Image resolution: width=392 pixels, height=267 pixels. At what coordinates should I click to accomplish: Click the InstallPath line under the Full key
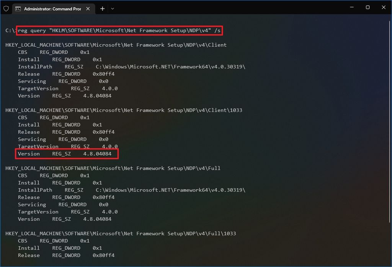tap(132, 190)
